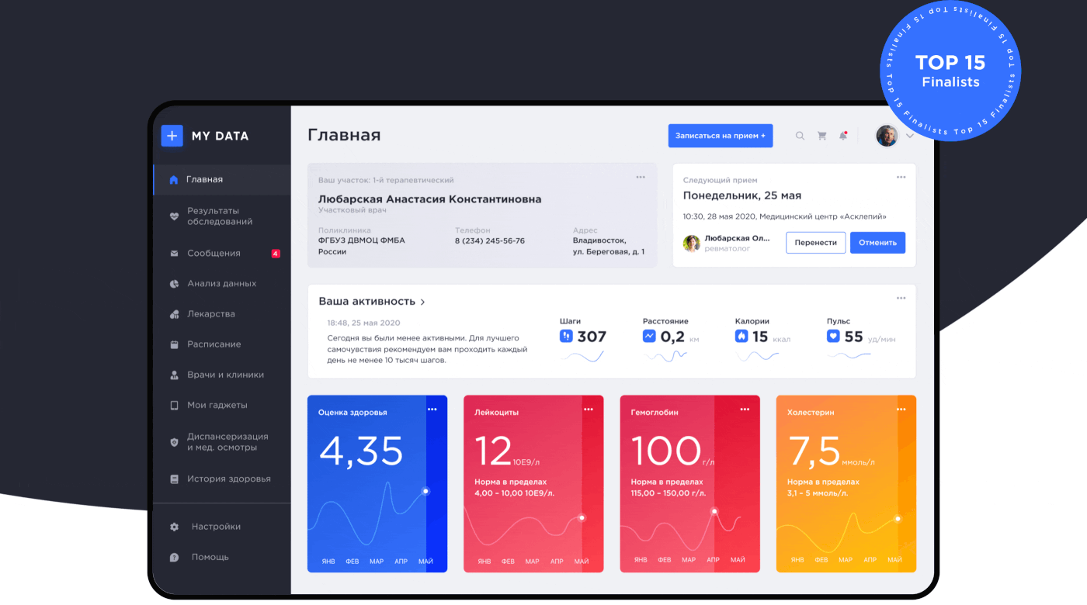Click the steps icon next to 307
This screenshot has width=1087, height=605.
[566, 336]
